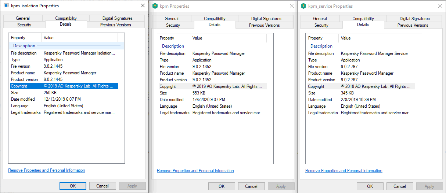The height and width of the screenshot is (193, 446).
Task: Open General tab in kpm Properties
Action: 172,19
